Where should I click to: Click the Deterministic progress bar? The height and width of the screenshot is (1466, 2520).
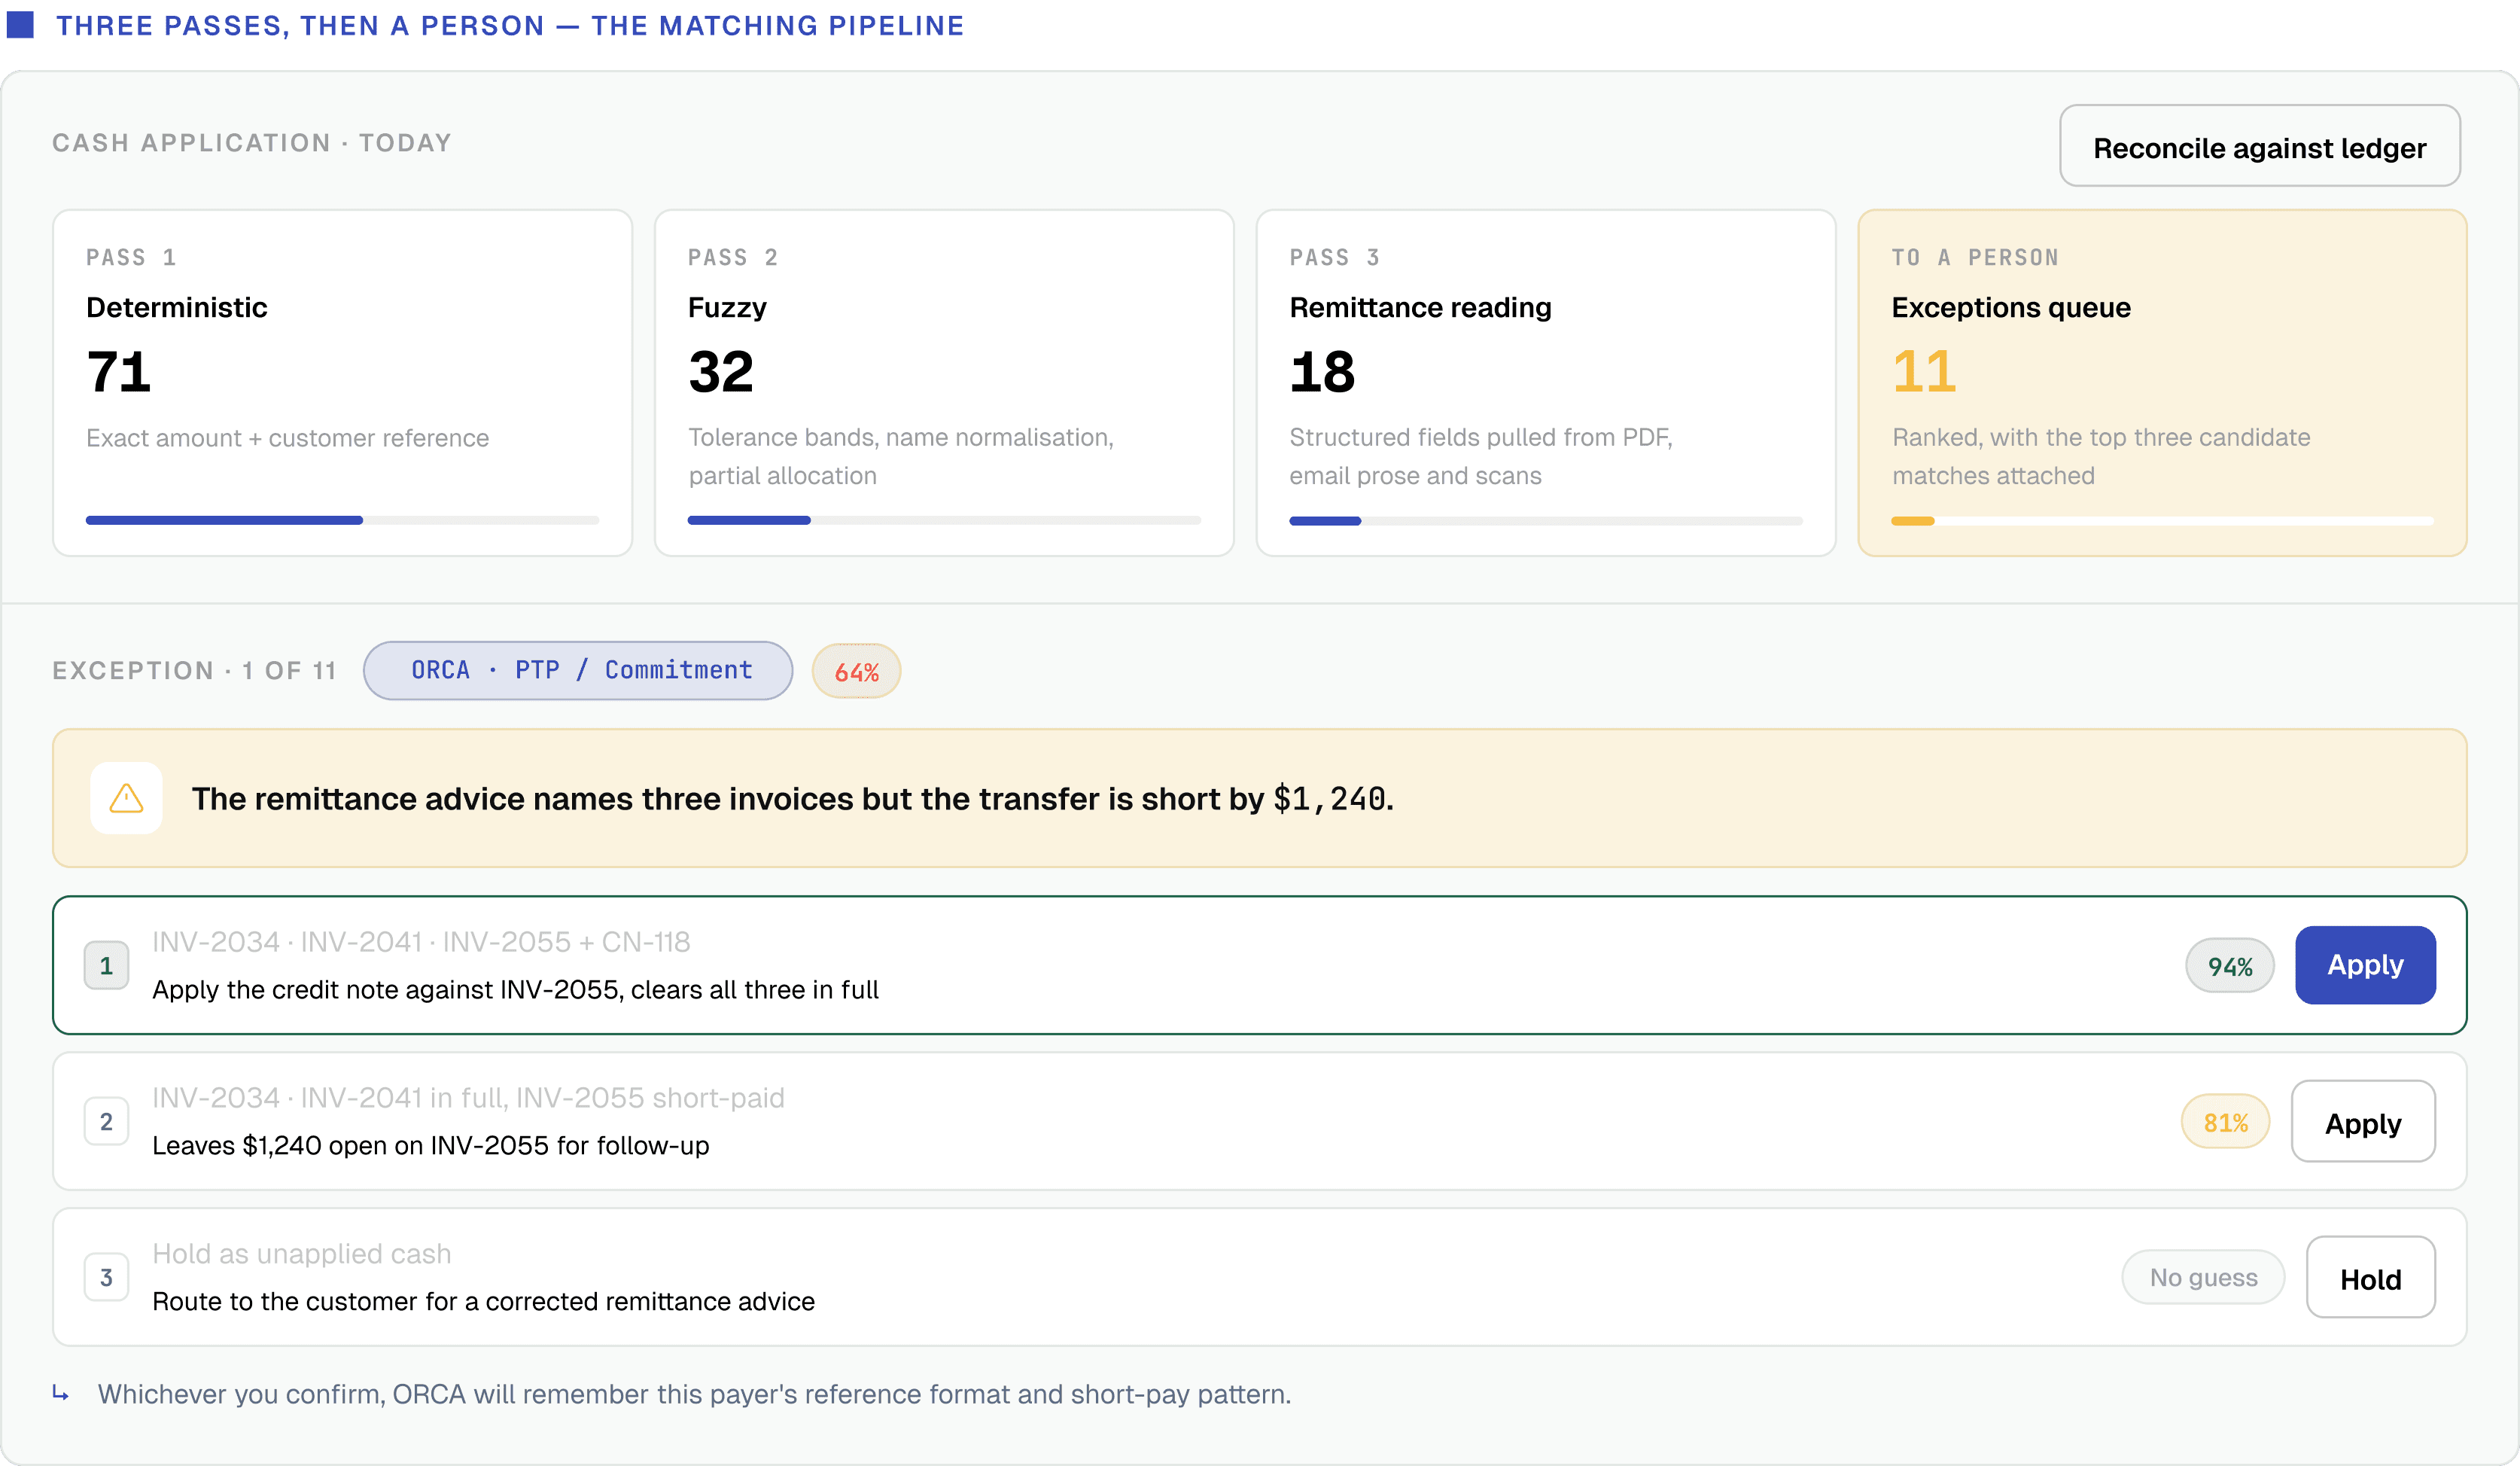pos(343,520)
